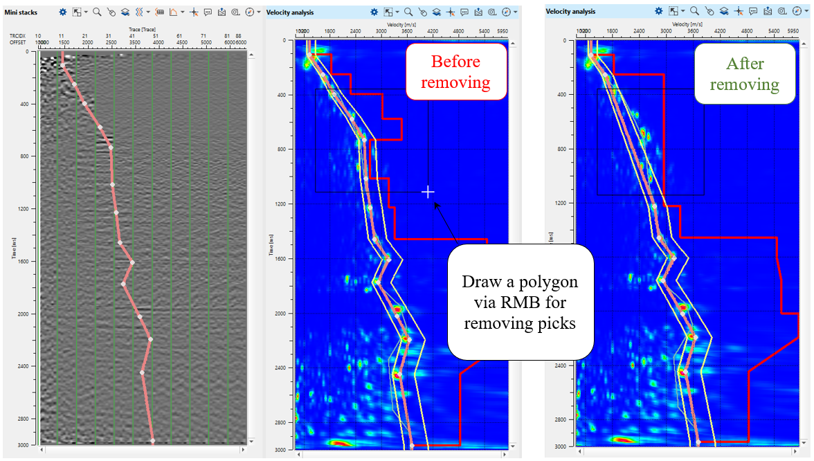Viewport: 814px width, 461px height.
Task: Click compass navigation icon in Mini stacks
Action: (250, 12)
